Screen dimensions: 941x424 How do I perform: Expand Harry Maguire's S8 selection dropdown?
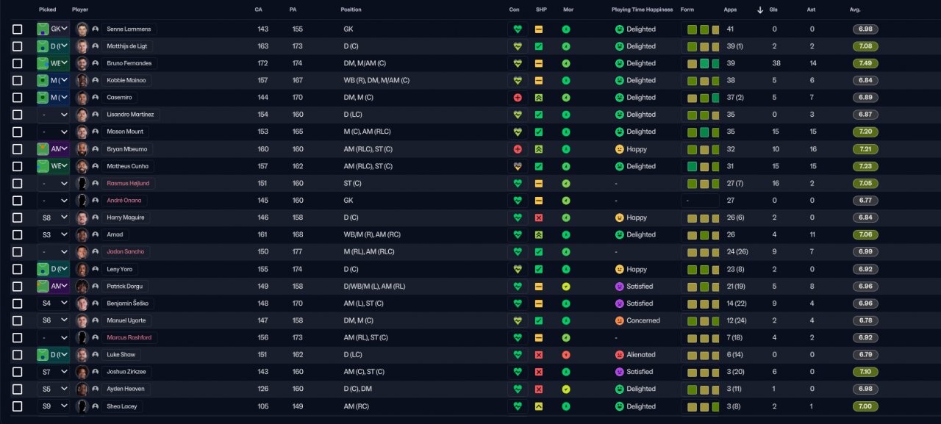(x=54, y=218)
